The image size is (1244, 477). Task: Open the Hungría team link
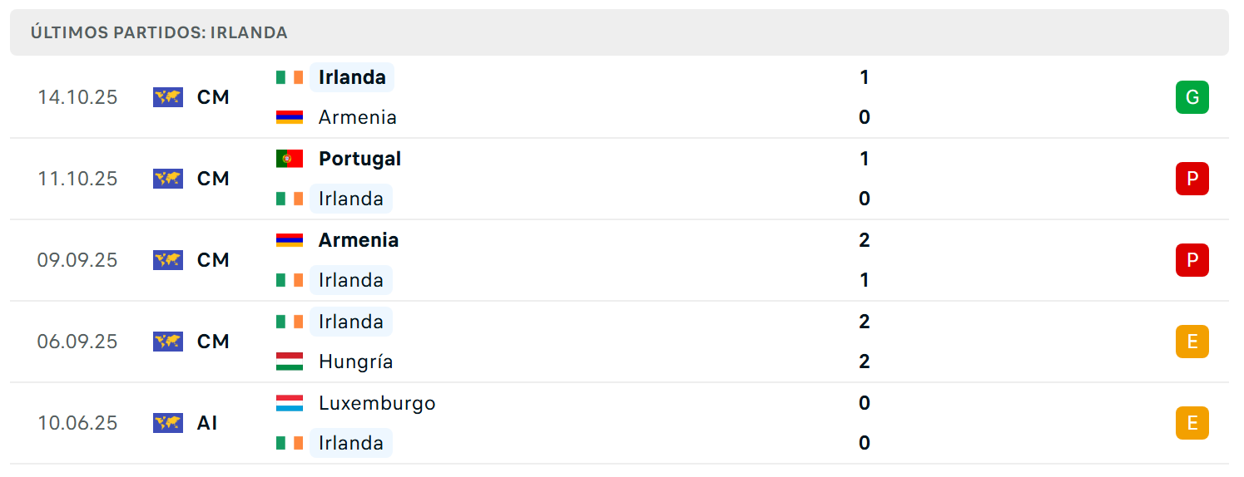[355, 361]
